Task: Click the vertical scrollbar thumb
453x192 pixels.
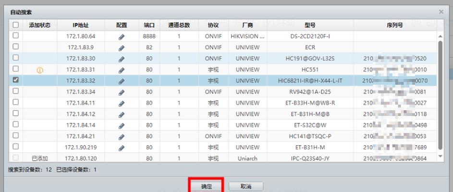Action: (441, 95)
